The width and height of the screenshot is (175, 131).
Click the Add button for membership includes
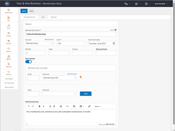pyautogui.click(x=86, y=94)
